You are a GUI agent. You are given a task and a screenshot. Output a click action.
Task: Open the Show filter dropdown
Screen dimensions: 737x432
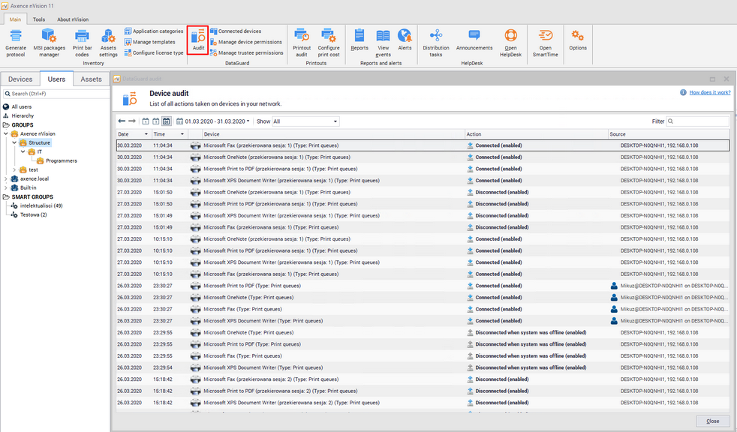tap(305, 121)
